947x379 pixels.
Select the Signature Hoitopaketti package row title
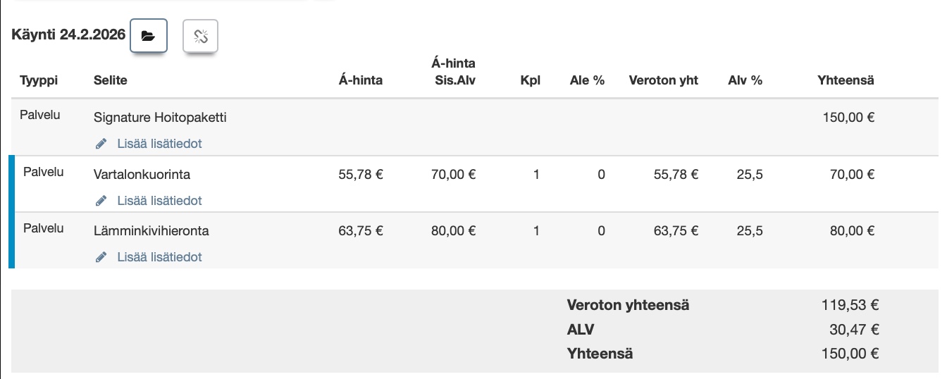tap(160, 118)
